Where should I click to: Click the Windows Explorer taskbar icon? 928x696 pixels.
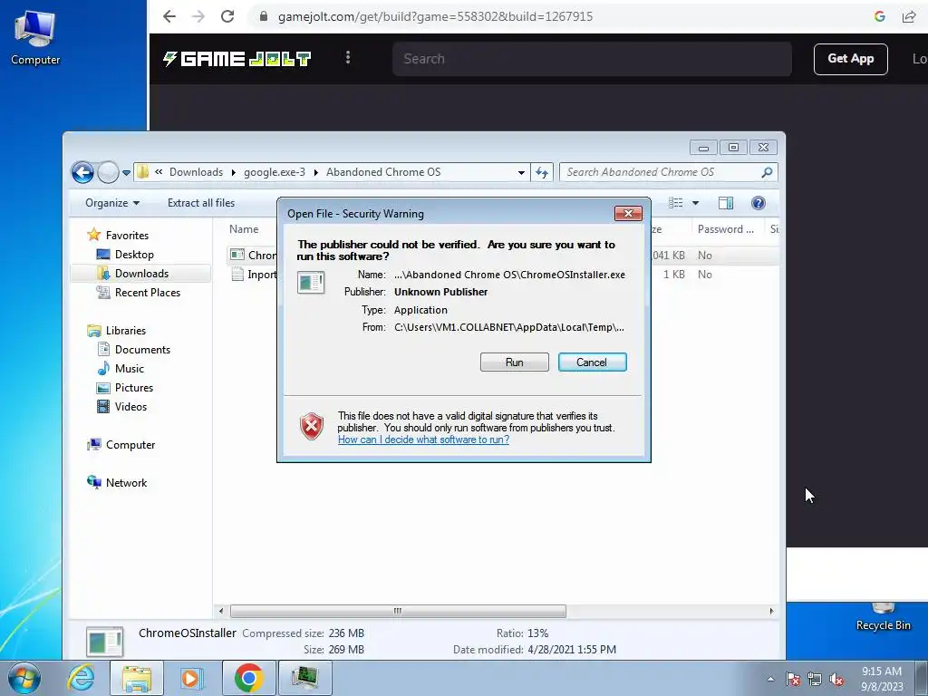click(x=137, y=678)
